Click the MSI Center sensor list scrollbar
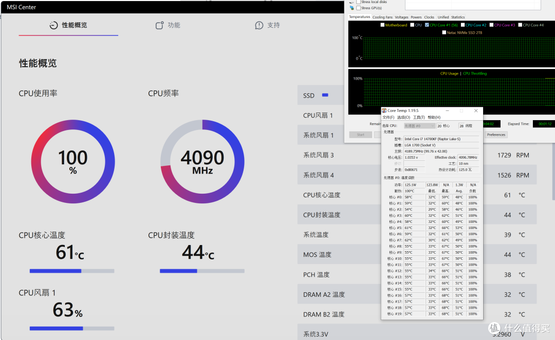The width and height of the screenshot is (555, 340). 553,172
